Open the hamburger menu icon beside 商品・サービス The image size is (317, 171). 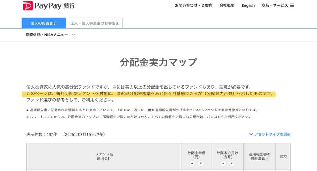point(292,5)
